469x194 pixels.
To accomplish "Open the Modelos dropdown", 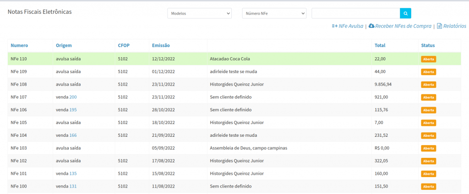I will click(199, 14).
